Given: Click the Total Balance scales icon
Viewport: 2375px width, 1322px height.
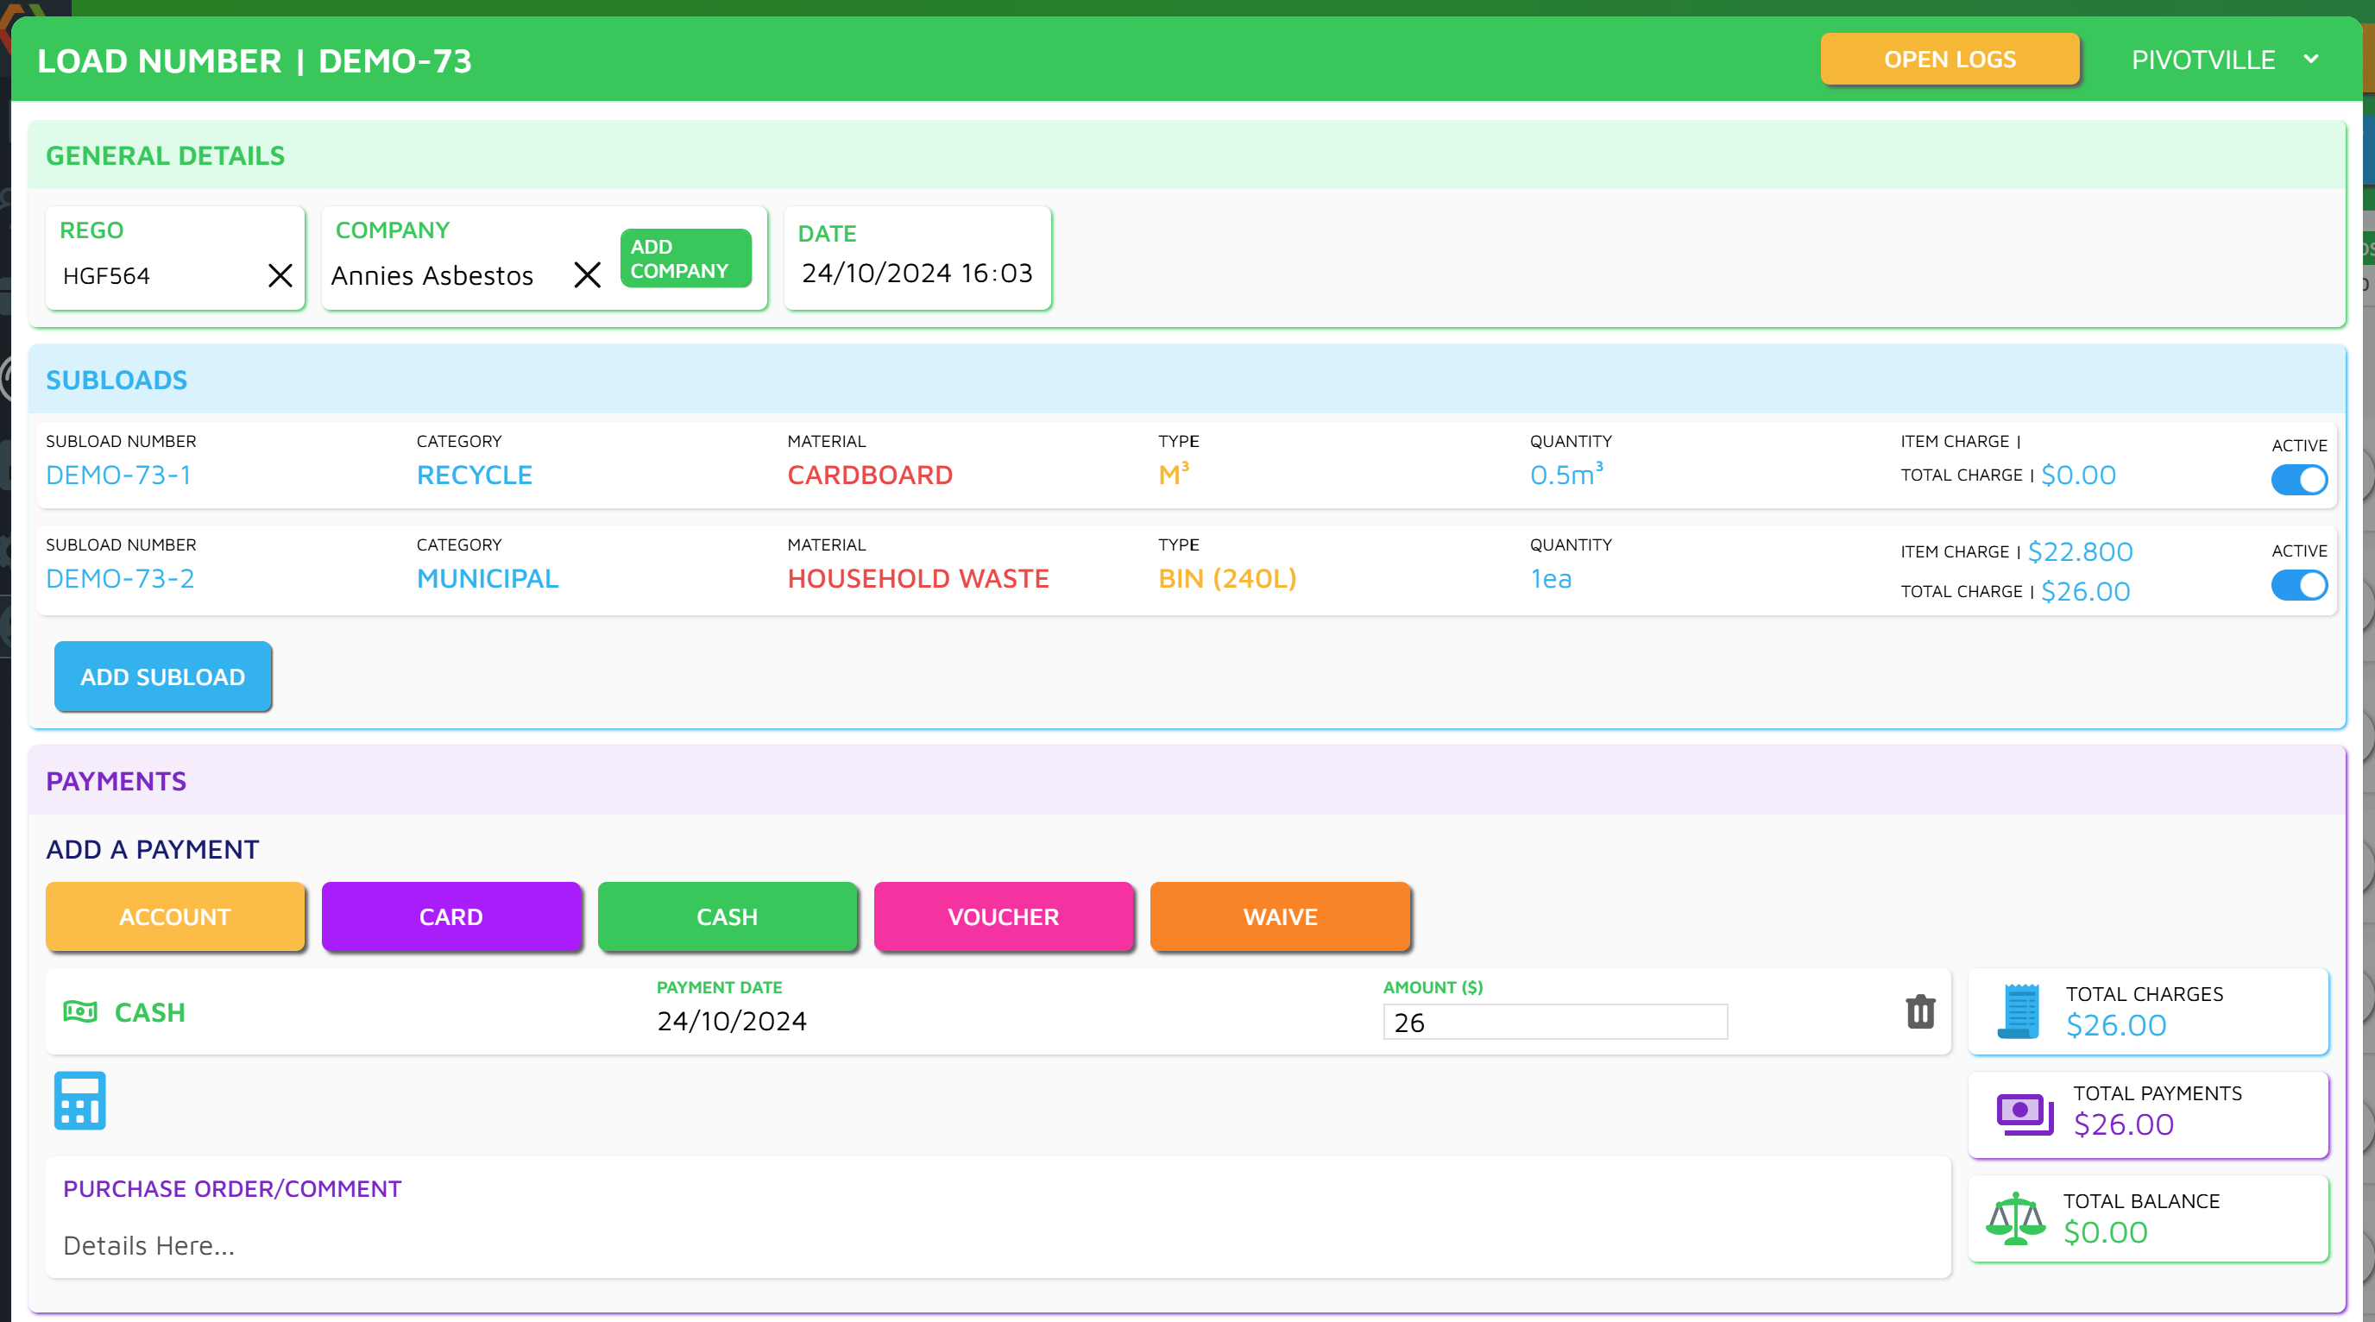Looking at the screenshot, I should [2015, 1218].
